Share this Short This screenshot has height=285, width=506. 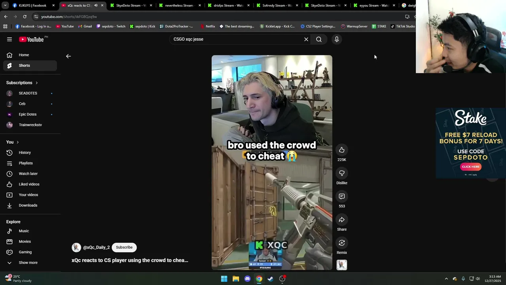pyautogui.click(x=342, y=220)
